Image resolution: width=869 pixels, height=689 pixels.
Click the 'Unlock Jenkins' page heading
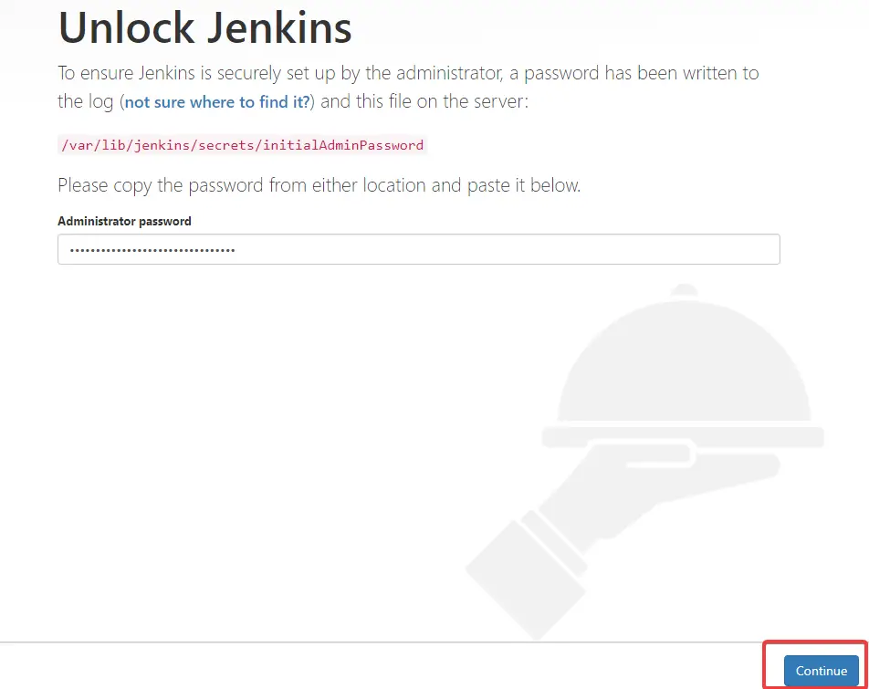pyautogui.click(x=204, y=28)
